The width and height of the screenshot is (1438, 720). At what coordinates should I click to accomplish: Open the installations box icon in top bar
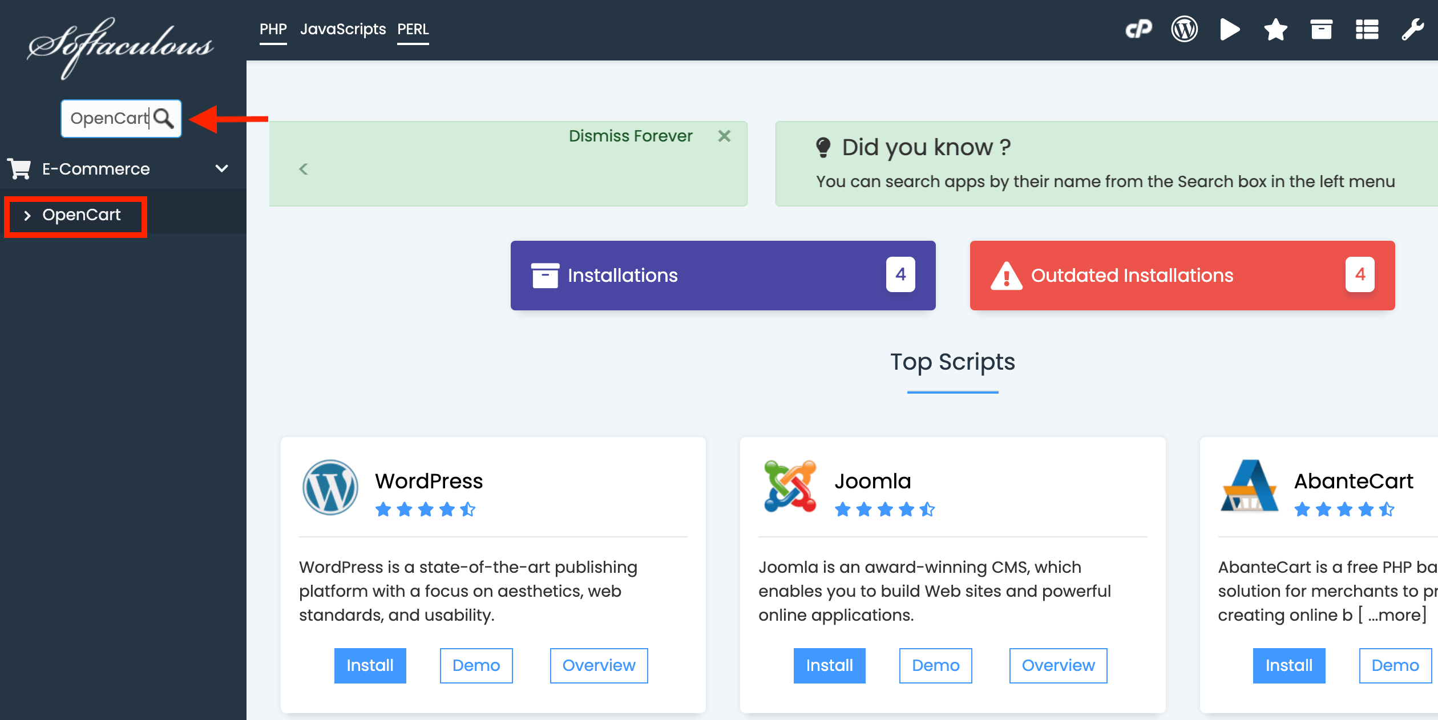click(x=1321, y=29)
